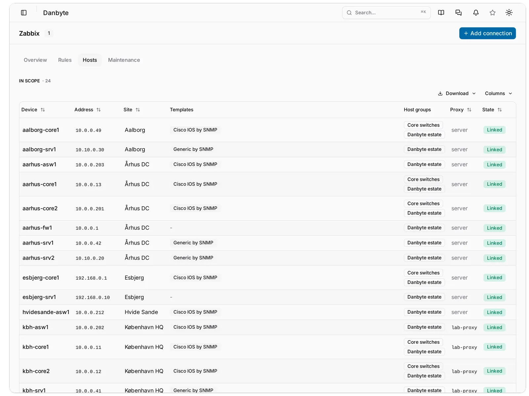The height and width of the screenshot is (396, 529).
Task: Click lab-proxy in kbh-core1 row
Action: point(465,347)
